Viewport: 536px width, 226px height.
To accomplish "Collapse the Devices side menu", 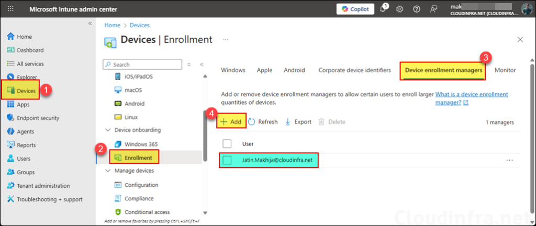I will (202, 64).
